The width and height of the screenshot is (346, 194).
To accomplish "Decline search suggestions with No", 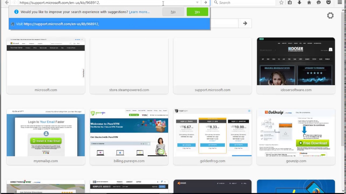I will [x=173, y=12].
